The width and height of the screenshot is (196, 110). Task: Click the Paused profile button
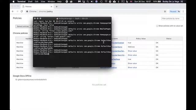(175, 11)
